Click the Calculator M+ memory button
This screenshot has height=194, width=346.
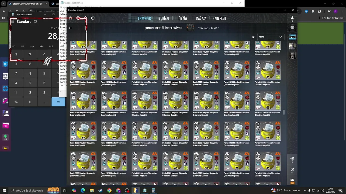point(32,46)
